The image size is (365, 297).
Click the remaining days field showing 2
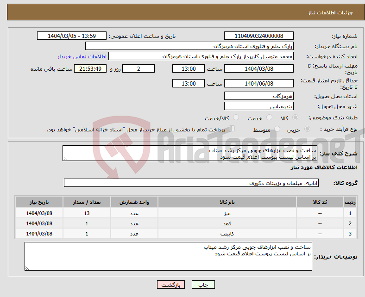[138, 68]
